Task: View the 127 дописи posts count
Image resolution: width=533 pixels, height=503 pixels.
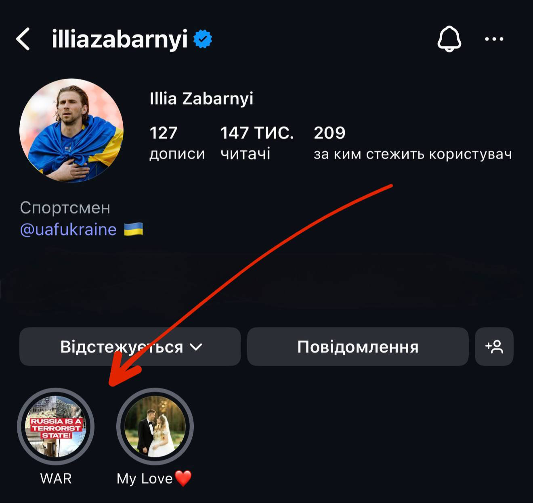Action: (x=177, y=143)
